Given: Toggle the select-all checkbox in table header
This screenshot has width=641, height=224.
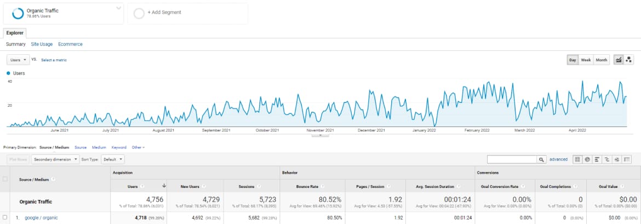Looking at the screenshot, I should point(5,179).
